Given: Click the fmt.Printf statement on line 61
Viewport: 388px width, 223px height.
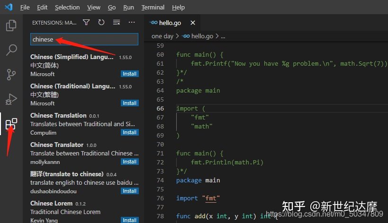Looking at the screenshot, I should [x=289, y=64].
